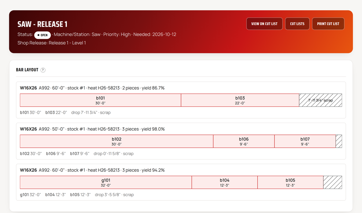362x213 pixels.
Task: Click the View on Cut List button
Action: pyautogui.click(x=264, y=24)
